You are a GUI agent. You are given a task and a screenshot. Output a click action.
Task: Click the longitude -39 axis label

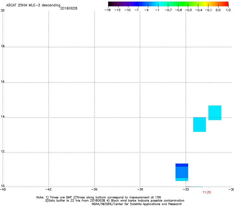[94, 190]
